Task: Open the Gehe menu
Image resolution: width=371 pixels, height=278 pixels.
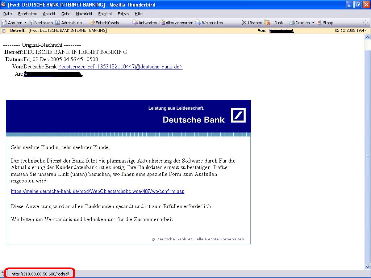Action: click(66, 14)
